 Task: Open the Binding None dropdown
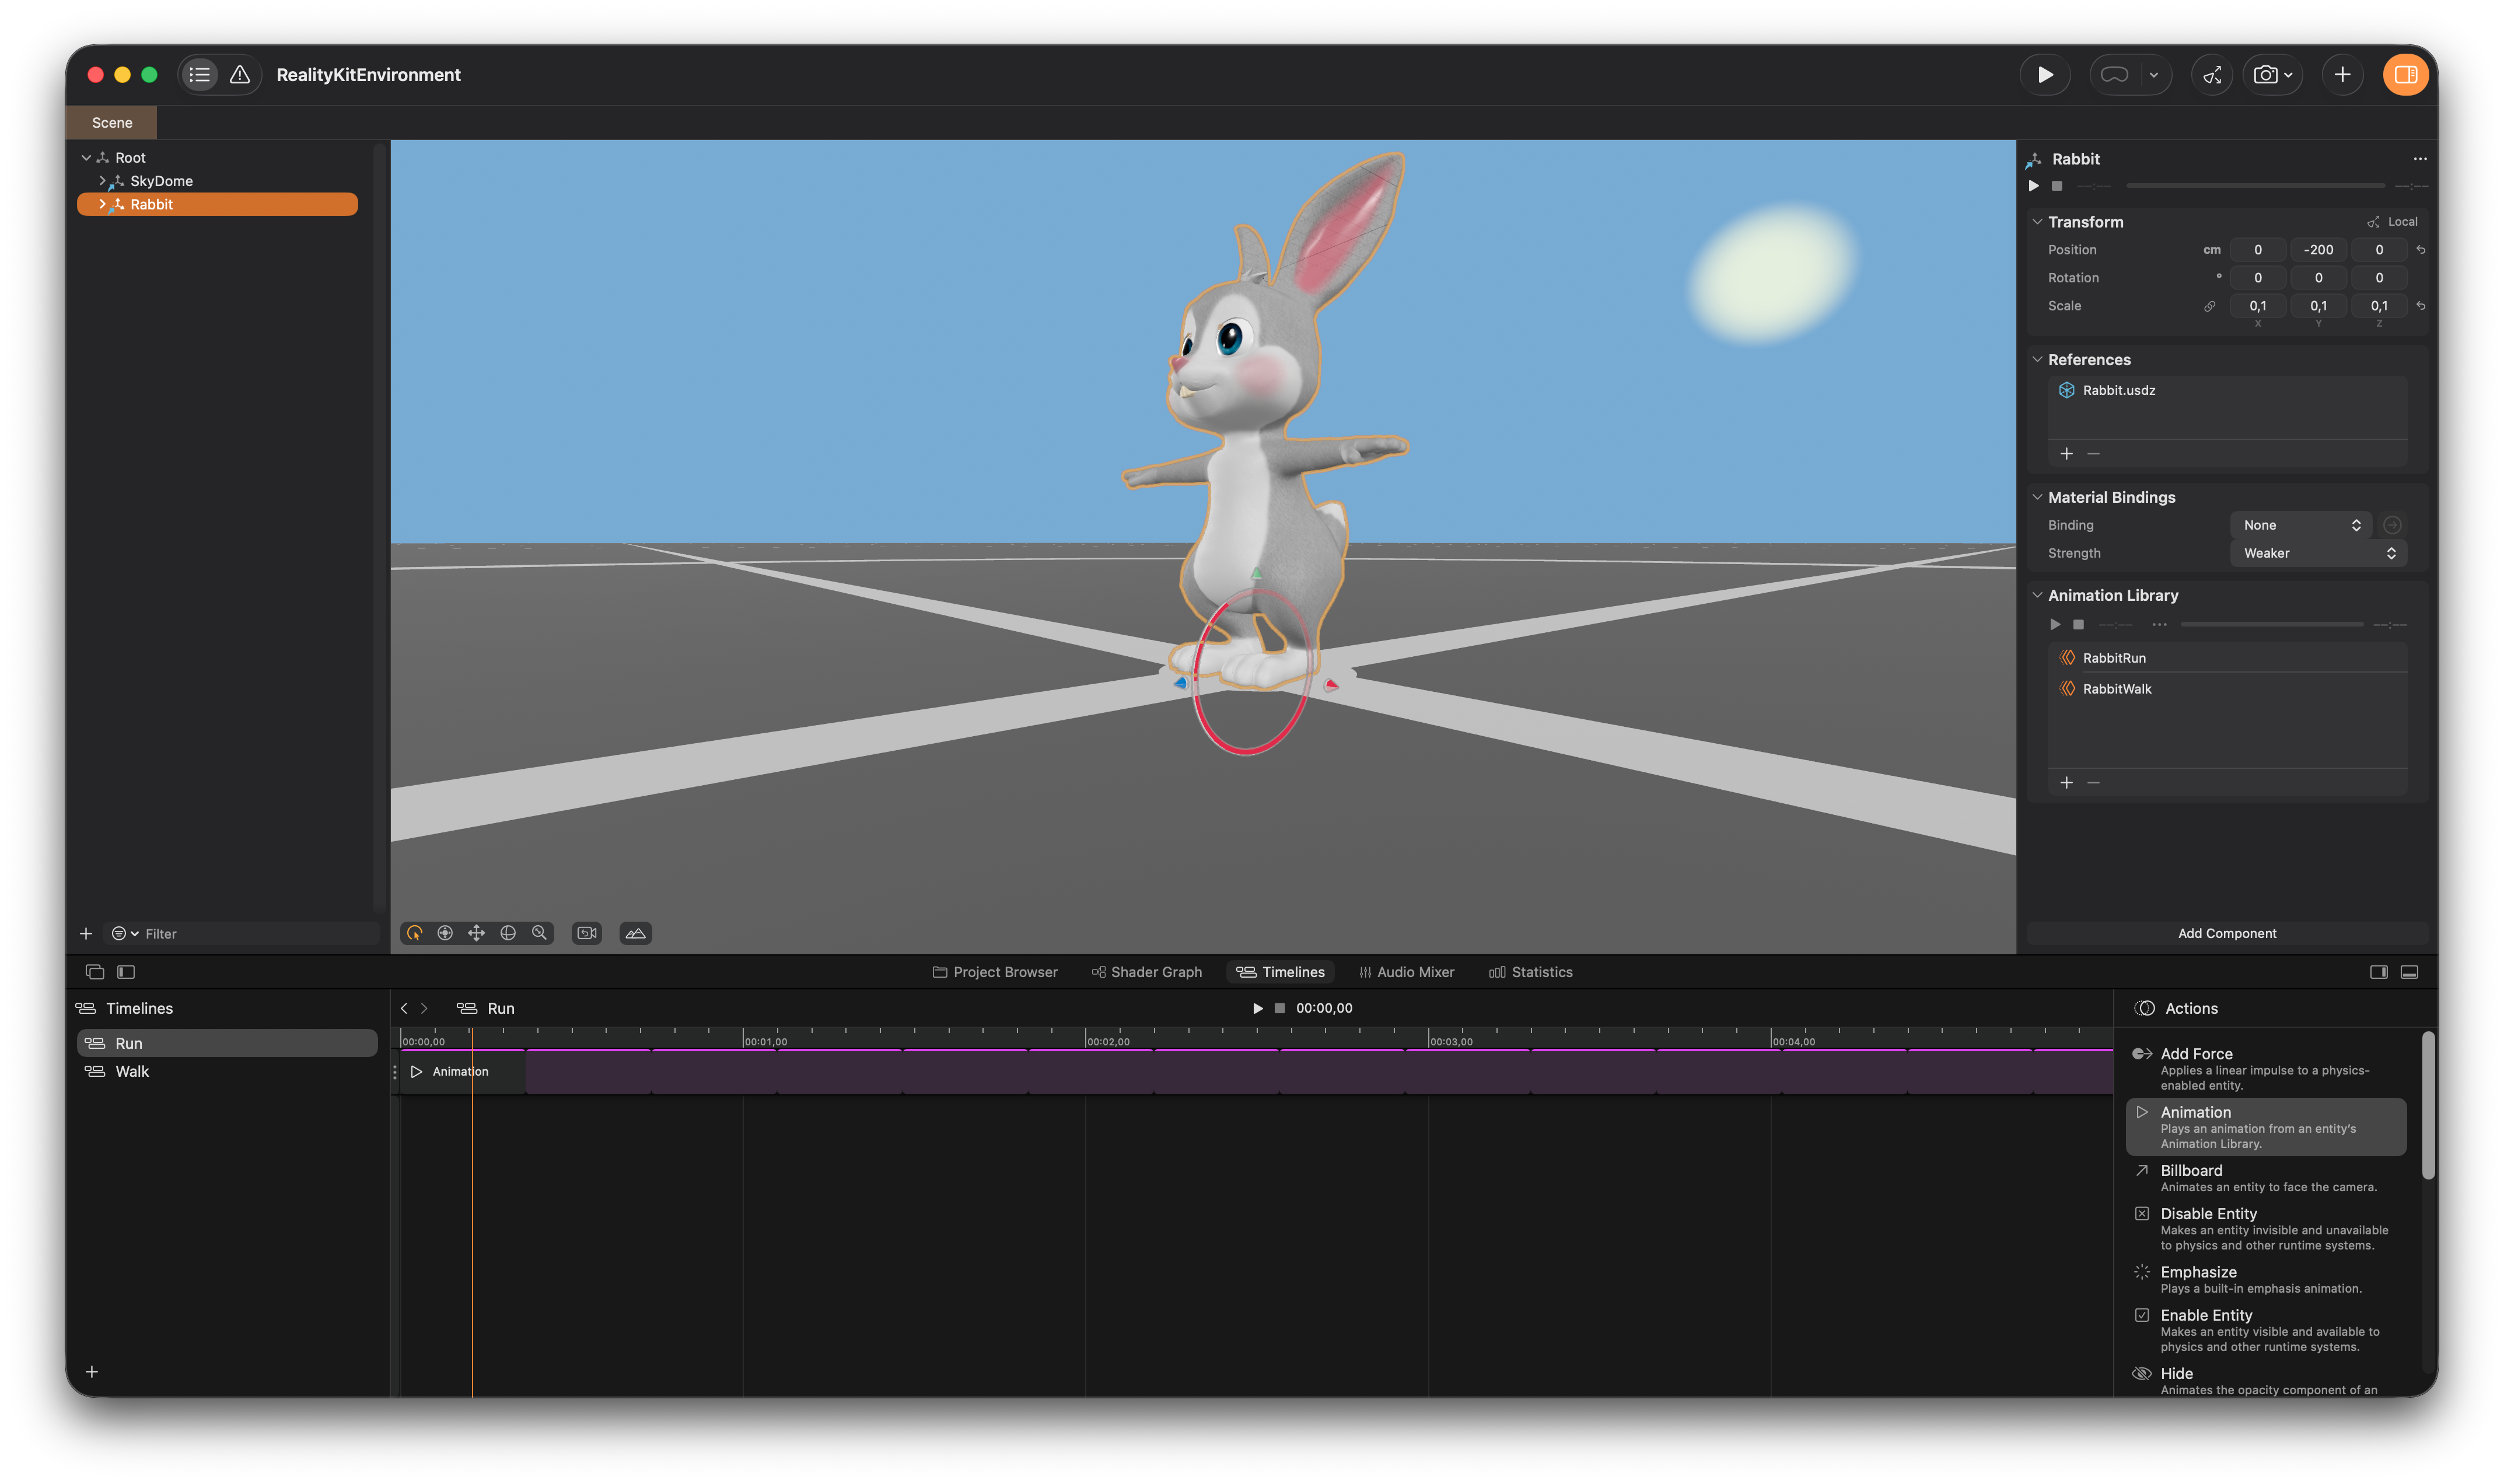pyautogui.click(x=2300, y=525)
